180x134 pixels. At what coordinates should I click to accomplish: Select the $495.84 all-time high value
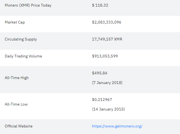100,73
